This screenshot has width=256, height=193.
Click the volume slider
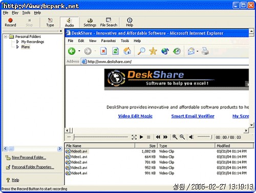click(x=205, y=137)
